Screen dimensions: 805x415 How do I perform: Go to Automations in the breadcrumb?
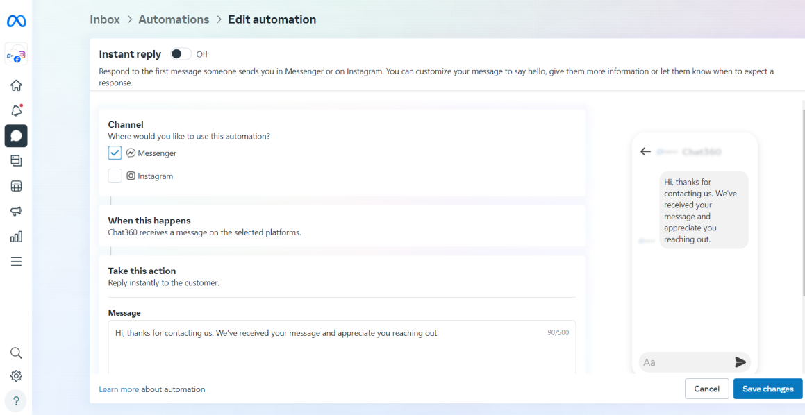coord(174,19)
